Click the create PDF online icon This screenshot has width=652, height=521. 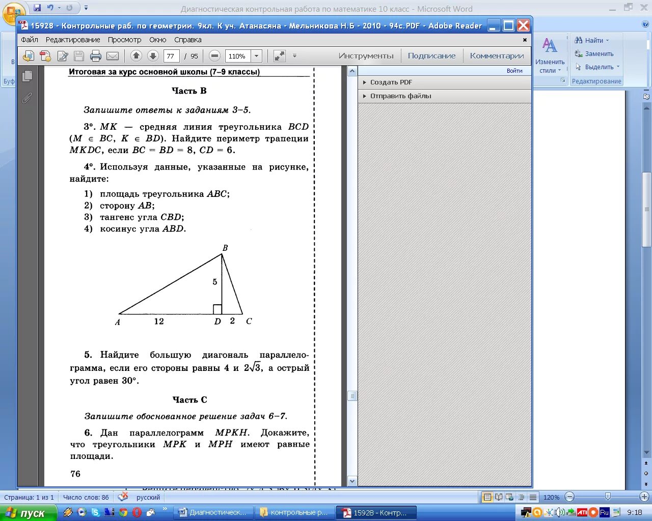point(45,56)
